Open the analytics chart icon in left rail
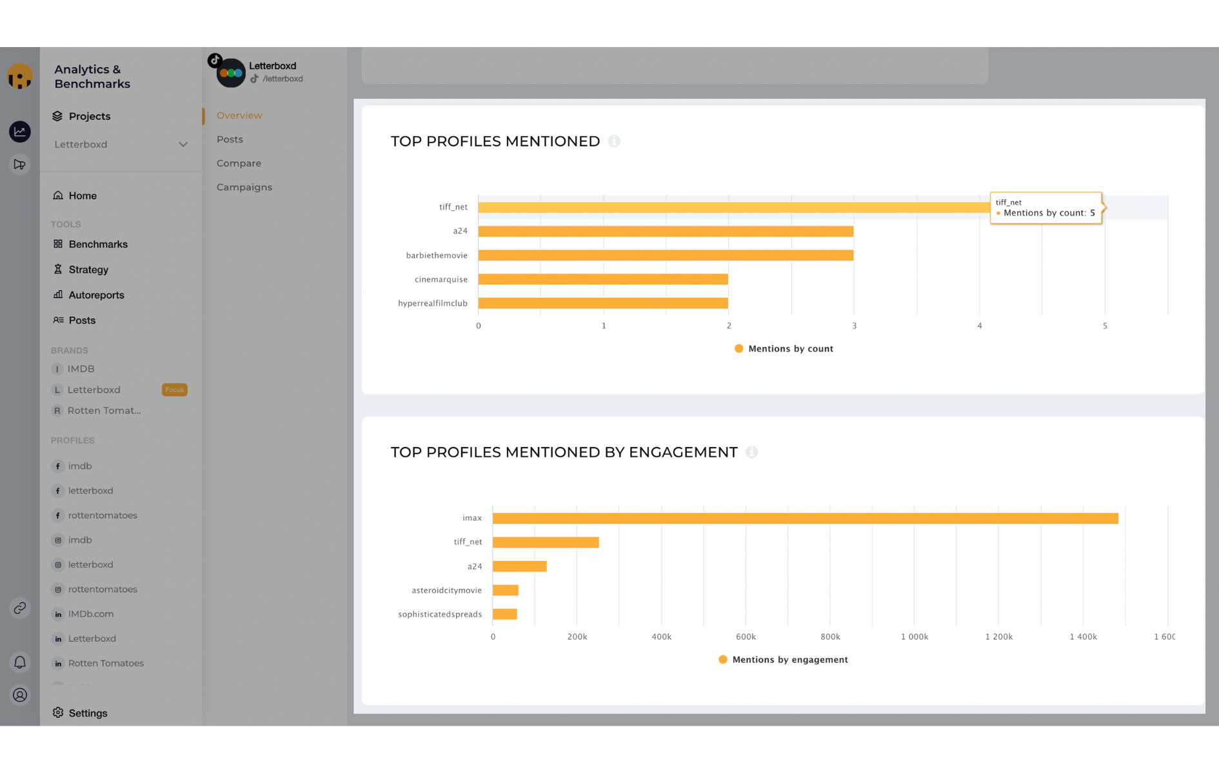Viewport: 1219px width, 774px height. pos(20,132)
